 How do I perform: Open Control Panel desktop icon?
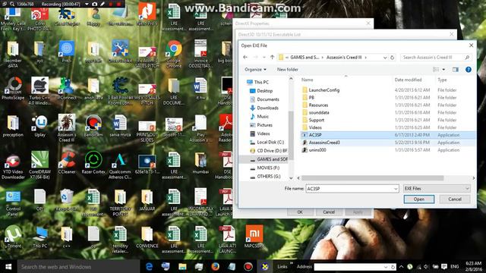(x=13, y=202)
